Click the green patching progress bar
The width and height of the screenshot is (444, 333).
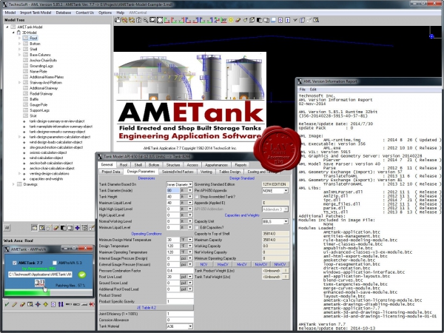coord(27,293)
